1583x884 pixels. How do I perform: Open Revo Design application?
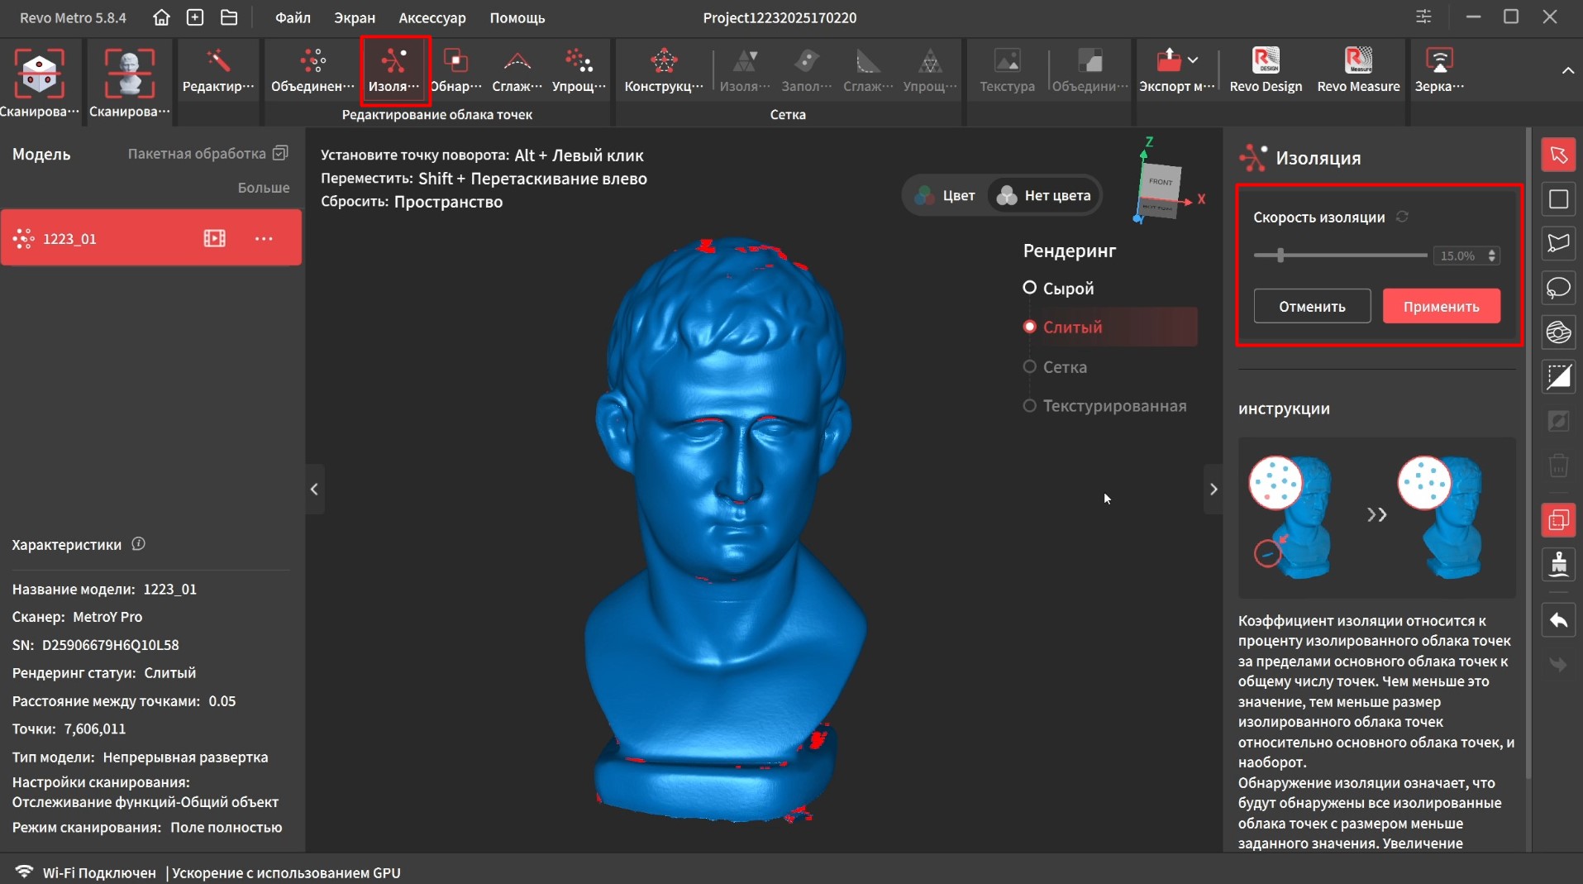tap(1266, 70)
